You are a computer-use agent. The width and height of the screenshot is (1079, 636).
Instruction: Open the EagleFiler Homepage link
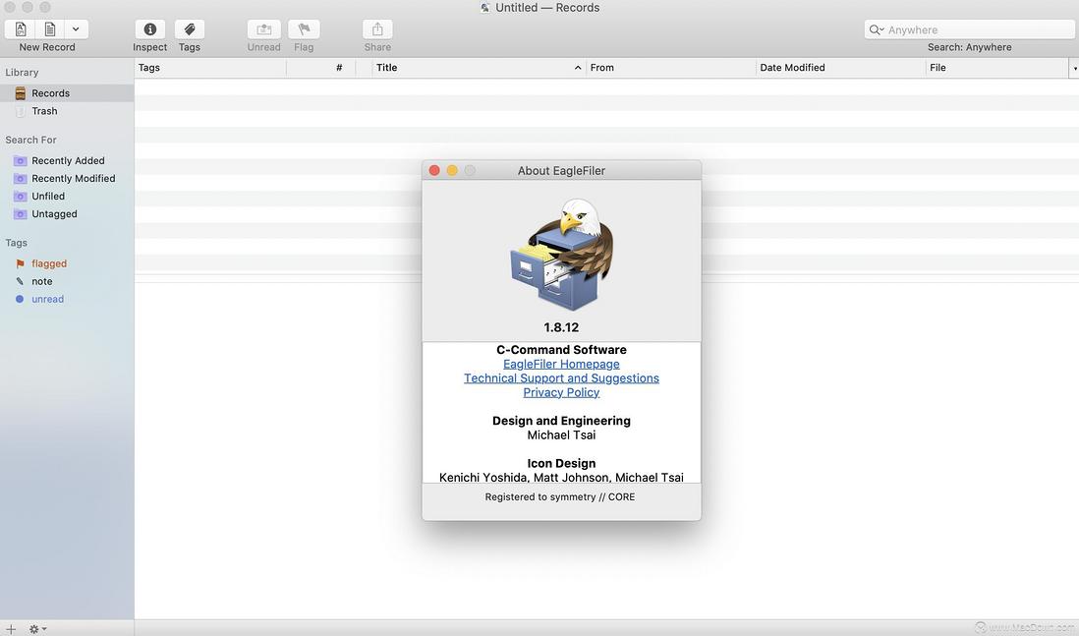tap(561, 364)
